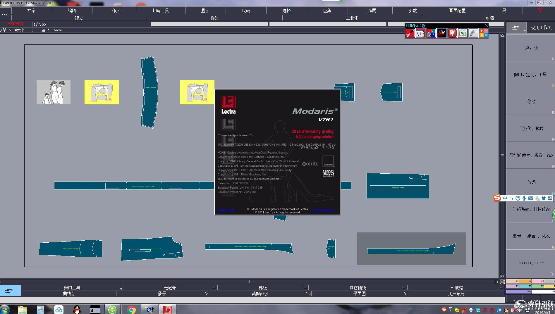Open the calculator tool in ET助手
Image resolution: width=555 pixels, height=314 pixels.
(484, 33)
